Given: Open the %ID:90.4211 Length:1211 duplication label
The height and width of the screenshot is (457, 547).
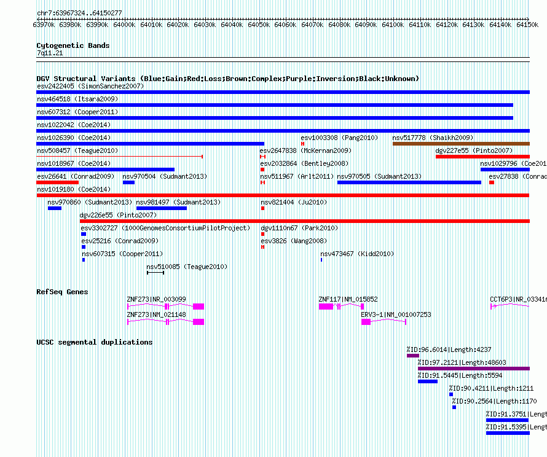Looking at the screenshot, I should click(491, 388).
